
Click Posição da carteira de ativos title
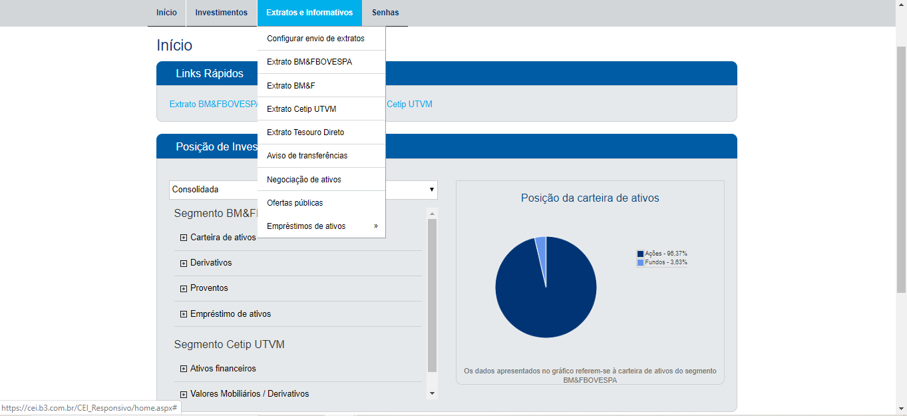[590, 198]
